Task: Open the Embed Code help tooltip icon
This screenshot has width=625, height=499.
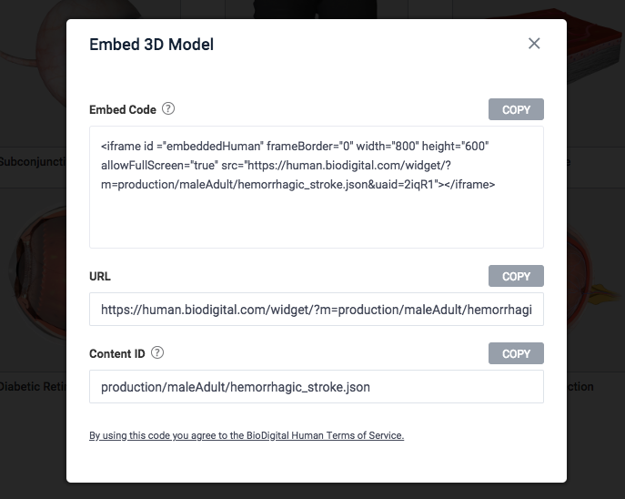Action: tap(168, 108)
